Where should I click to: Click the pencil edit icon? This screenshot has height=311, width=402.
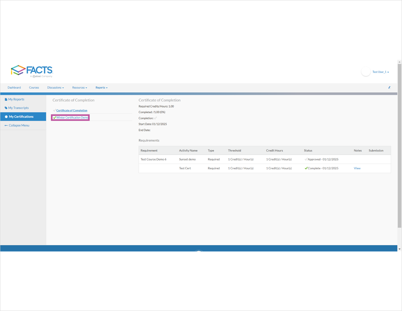pyautogui.click(x=389, y=87)
